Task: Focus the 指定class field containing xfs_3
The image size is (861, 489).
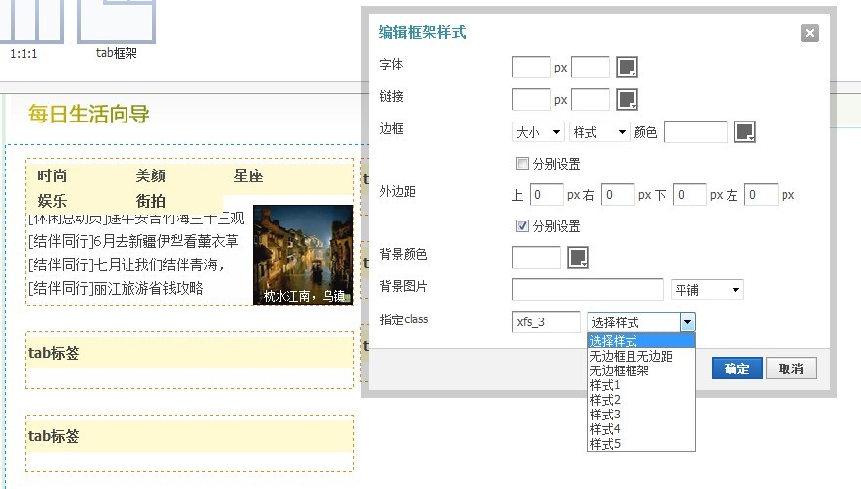Action: click(x=546, y=321)
